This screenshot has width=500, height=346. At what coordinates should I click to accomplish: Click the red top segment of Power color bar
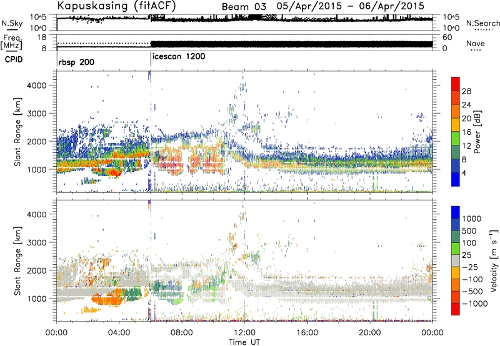point(456,84)
